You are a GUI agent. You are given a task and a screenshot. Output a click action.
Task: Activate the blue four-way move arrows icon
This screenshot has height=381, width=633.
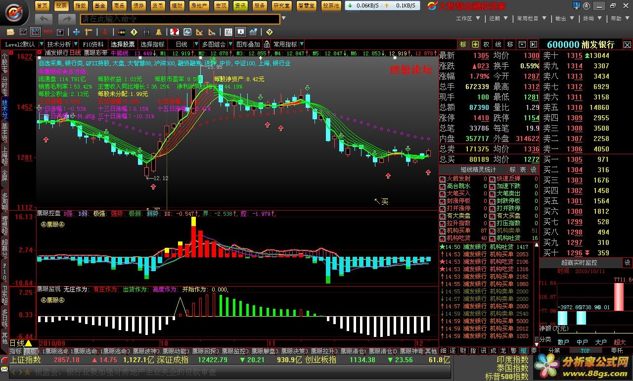pyautogui.click(x=77, y=32)
